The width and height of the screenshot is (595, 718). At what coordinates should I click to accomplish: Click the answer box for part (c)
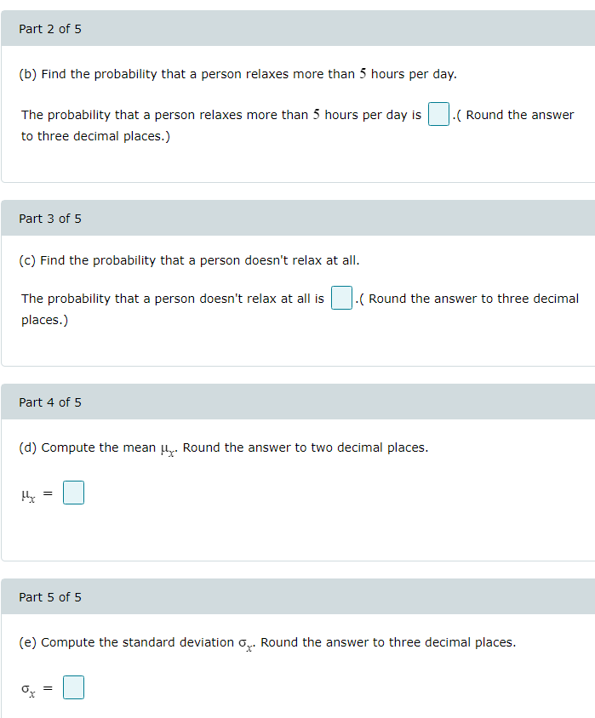(x=340, y=297)
